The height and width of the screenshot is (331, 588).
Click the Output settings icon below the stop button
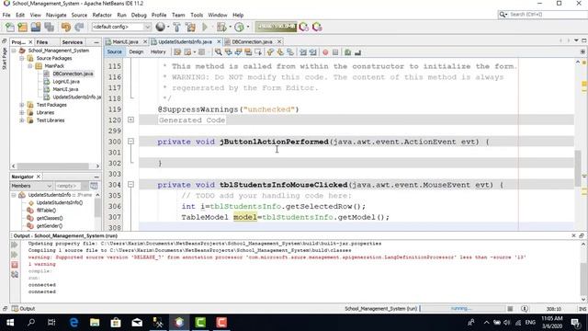(x=15, y=275)
